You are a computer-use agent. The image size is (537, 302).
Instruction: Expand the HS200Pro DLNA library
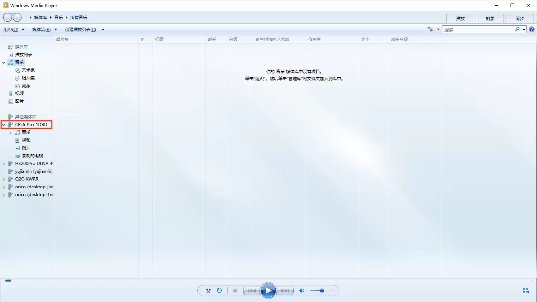(x=4, y=164)
